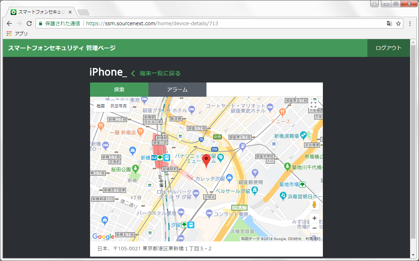The height and width of the screenshot is (261, 419).
Task: Click the 汐留北 intersection label
Action: (x=209, y=197)
